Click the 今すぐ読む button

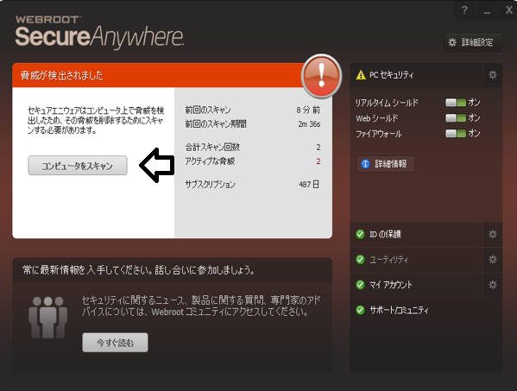coord(115,343)
